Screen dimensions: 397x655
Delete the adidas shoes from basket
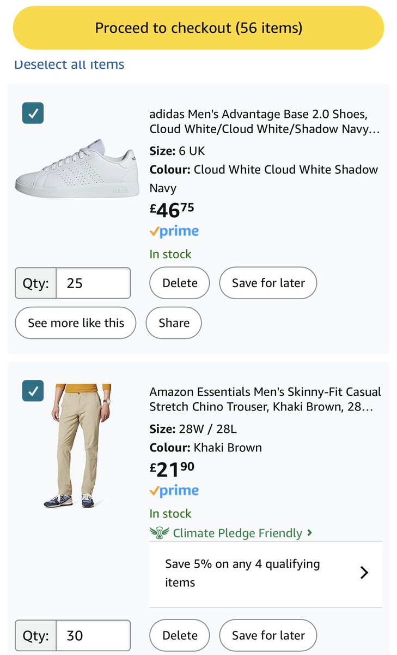pos(180,283)
